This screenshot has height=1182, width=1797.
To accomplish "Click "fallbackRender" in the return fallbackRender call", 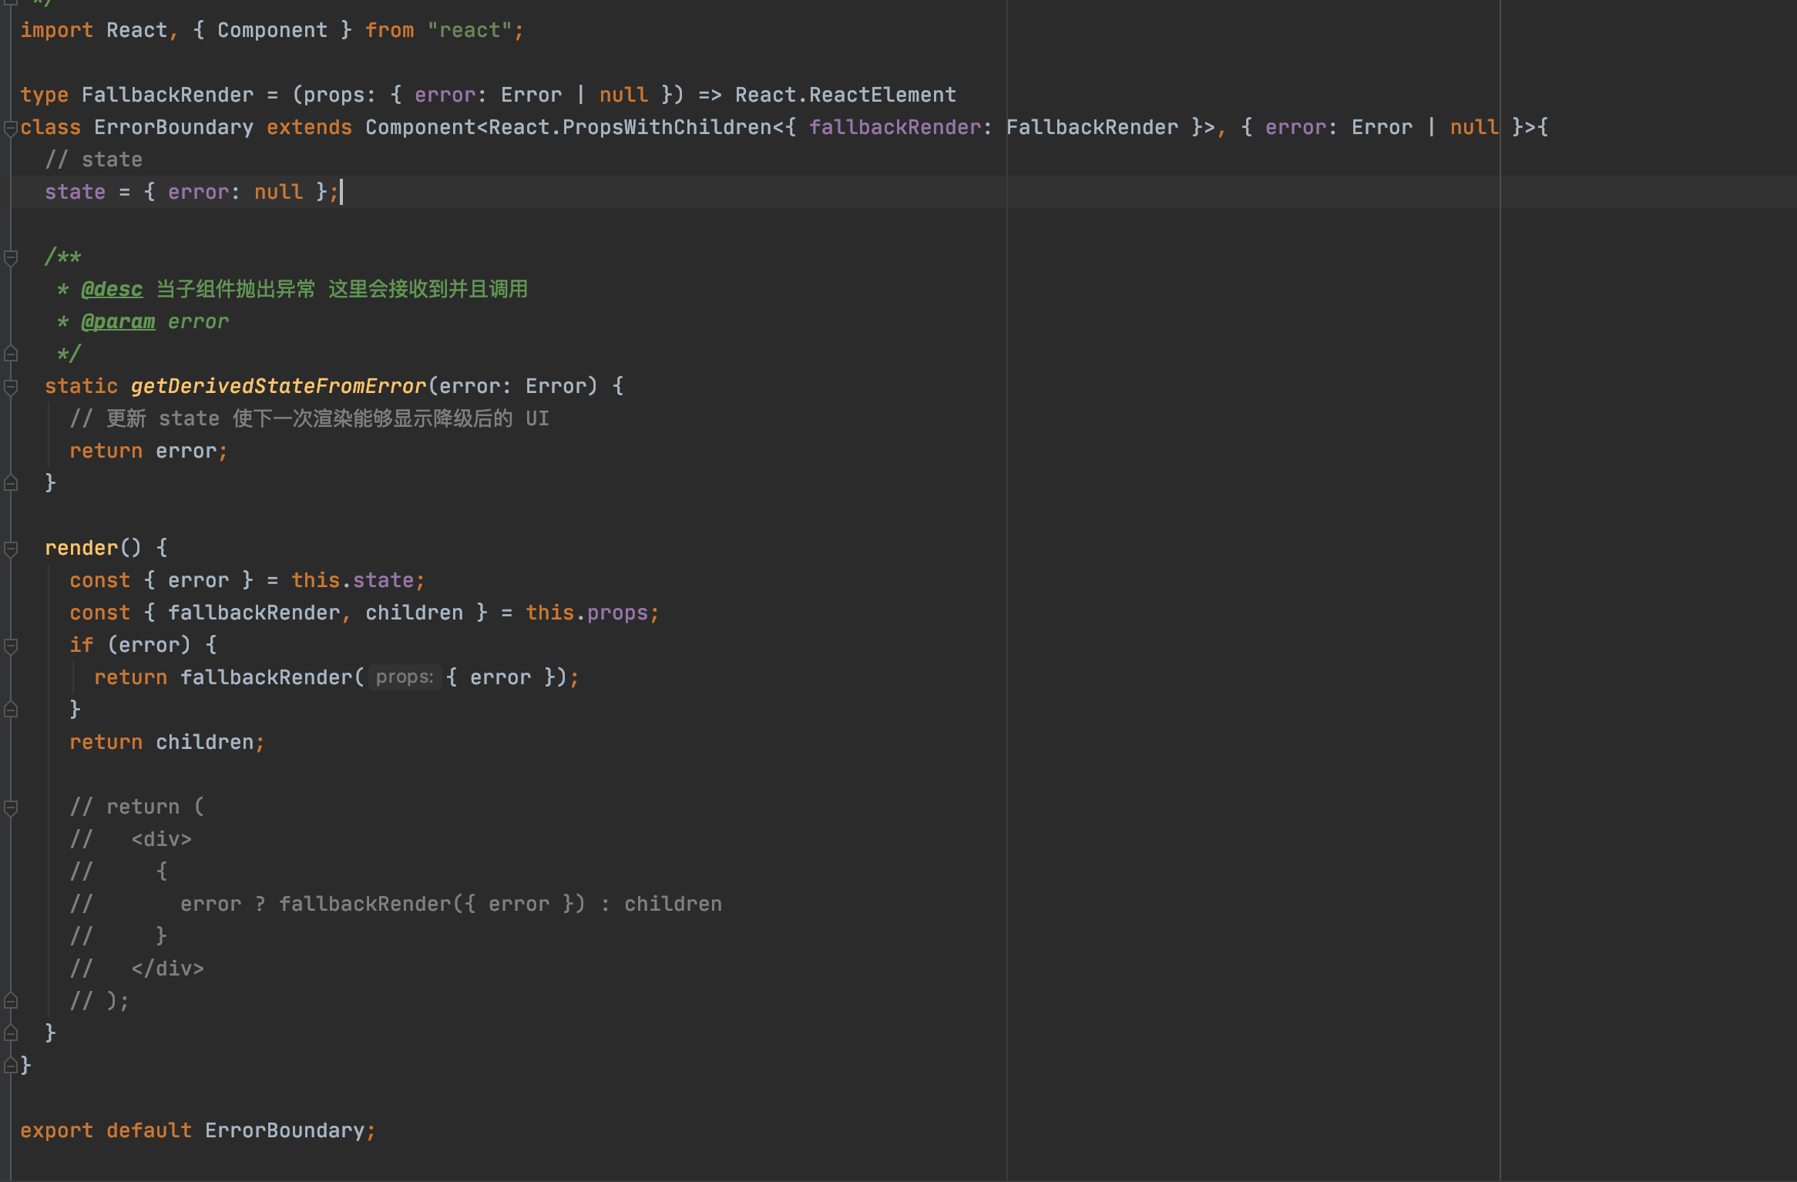I will point(266,677).
